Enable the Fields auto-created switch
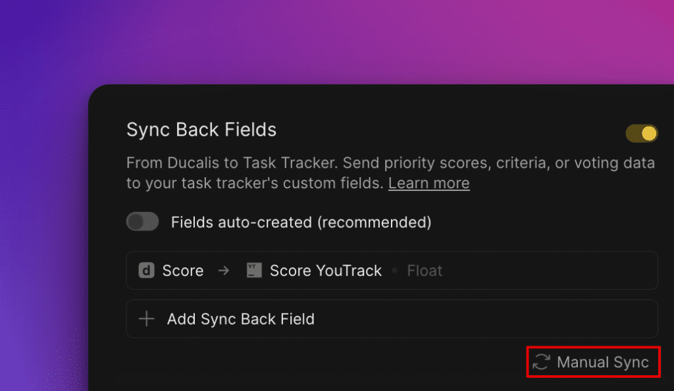The image size is (674, 391). [x=143, y=222]
